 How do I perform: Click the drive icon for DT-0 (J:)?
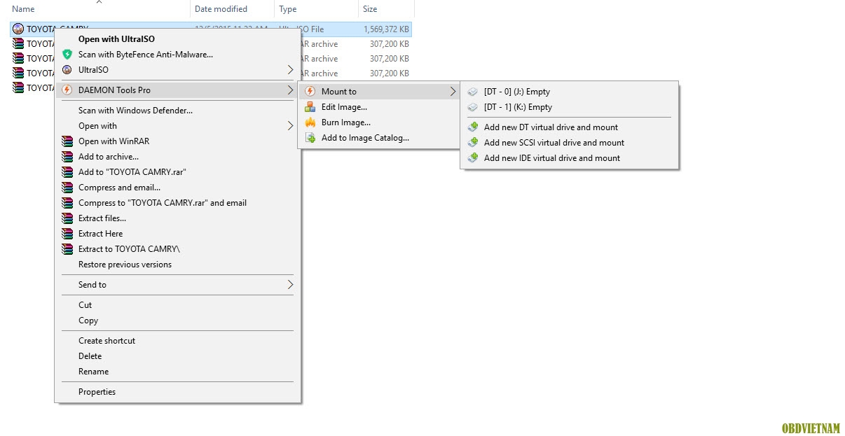(473, 92)
